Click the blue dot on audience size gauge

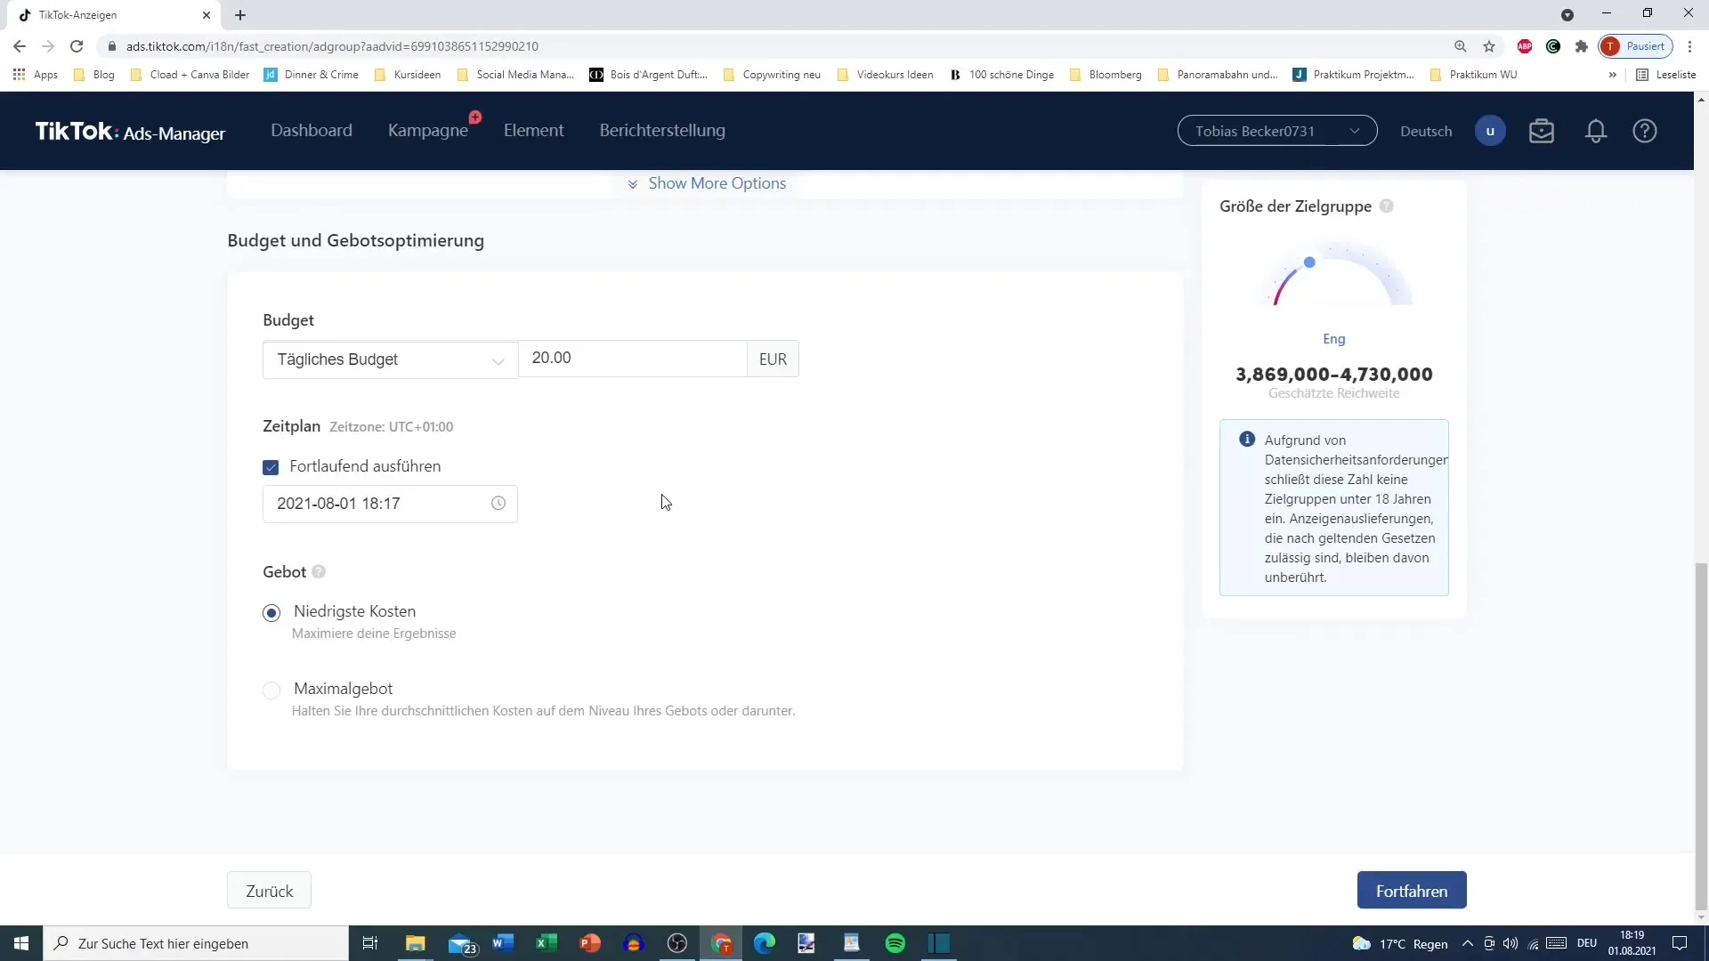click(x=1309, y=262)
